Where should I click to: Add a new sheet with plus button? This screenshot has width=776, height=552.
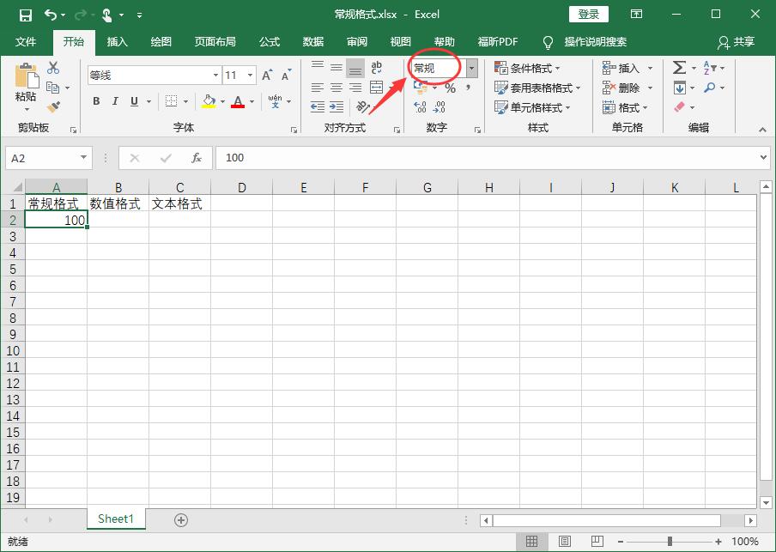(x=180, y=519)
